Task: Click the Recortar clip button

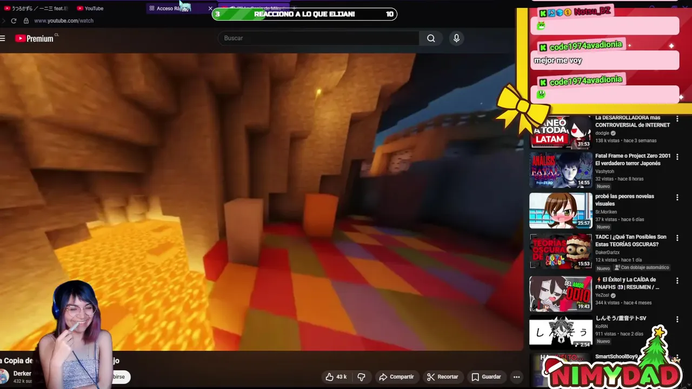Action: pyautogui.click(x=442, y=377)
